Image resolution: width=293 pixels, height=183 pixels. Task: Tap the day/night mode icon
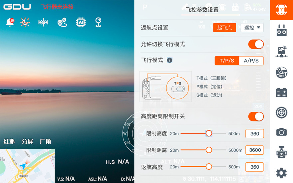[x=25, y=22]
